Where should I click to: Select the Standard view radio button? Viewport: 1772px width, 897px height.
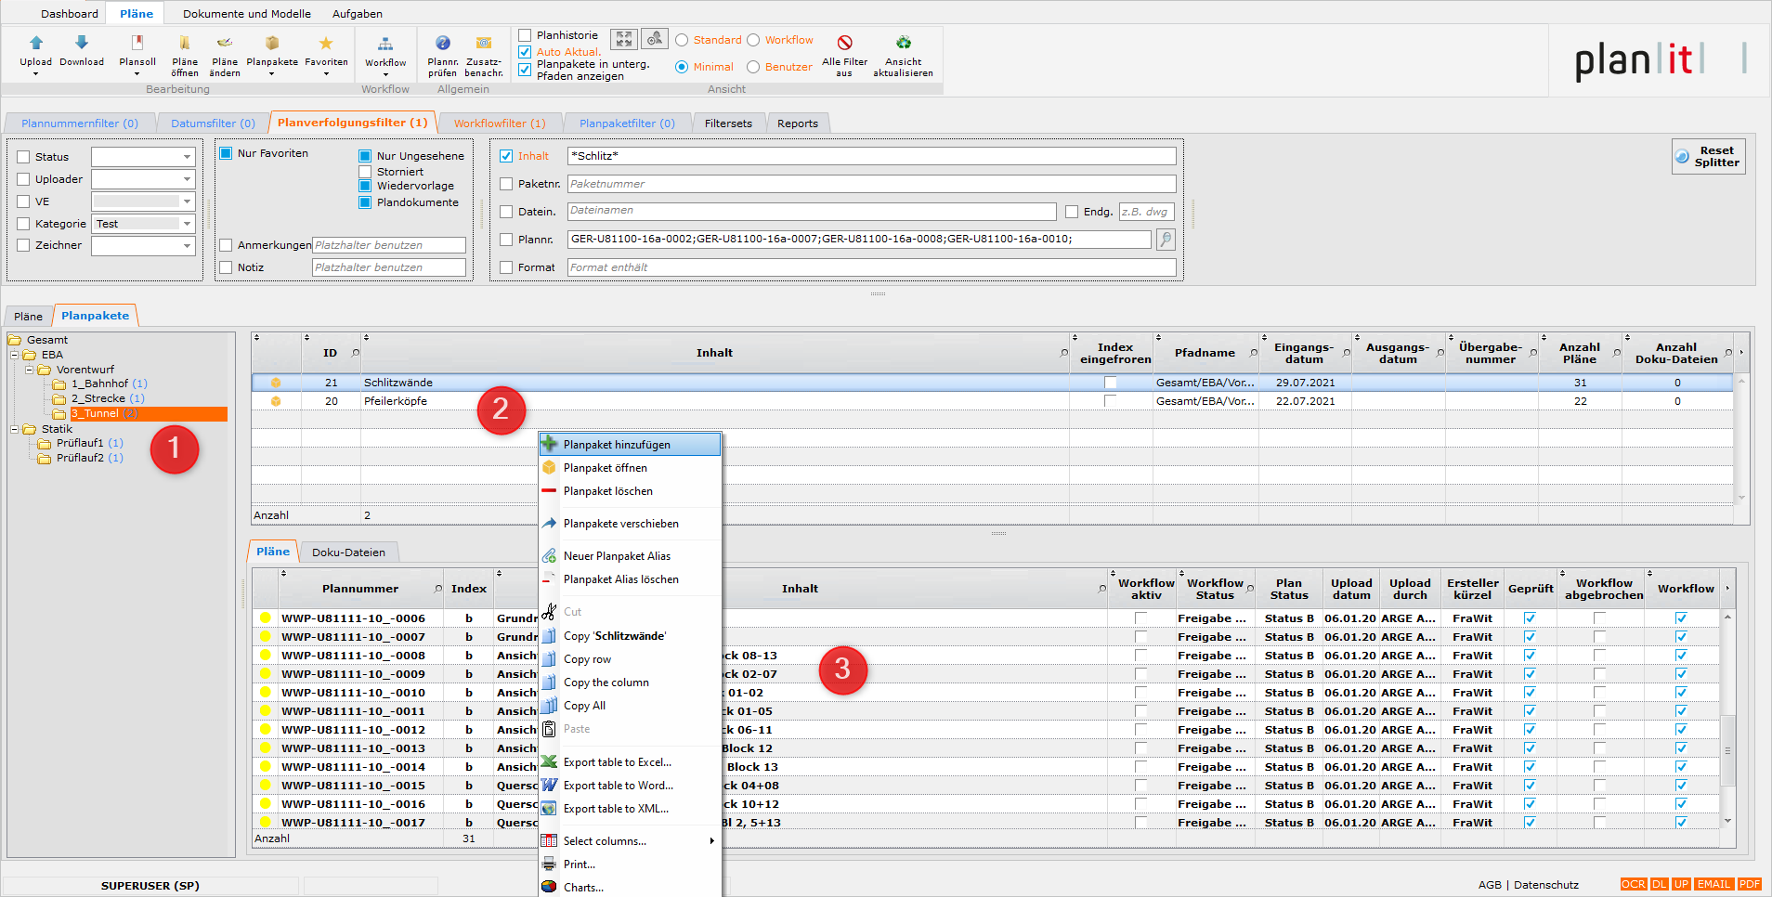click(682, 40)
